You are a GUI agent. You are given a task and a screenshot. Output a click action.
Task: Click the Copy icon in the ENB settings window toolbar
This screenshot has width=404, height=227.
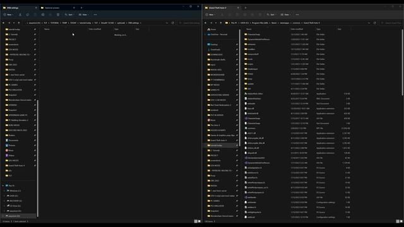[28, 15]
